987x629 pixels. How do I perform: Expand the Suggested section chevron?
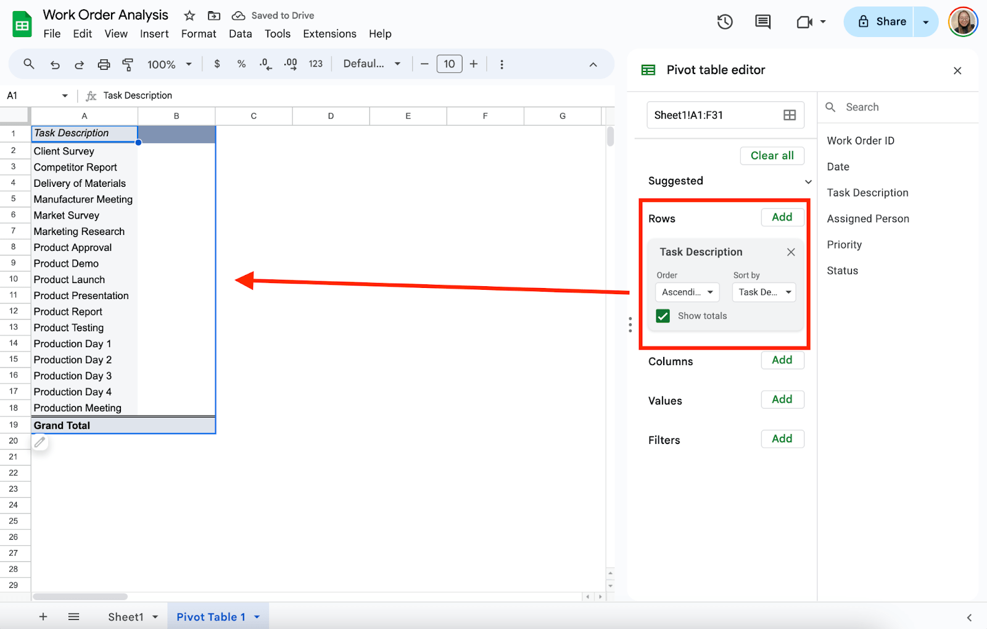808,181
